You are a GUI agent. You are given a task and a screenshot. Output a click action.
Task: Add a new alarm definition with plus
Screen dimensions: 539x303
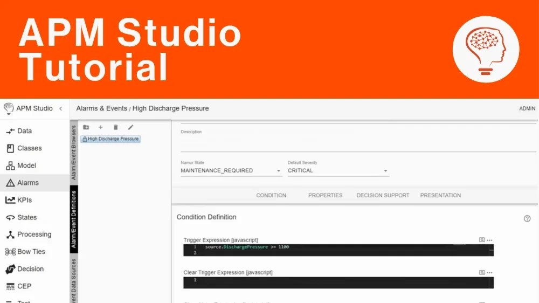click(100, 127)
